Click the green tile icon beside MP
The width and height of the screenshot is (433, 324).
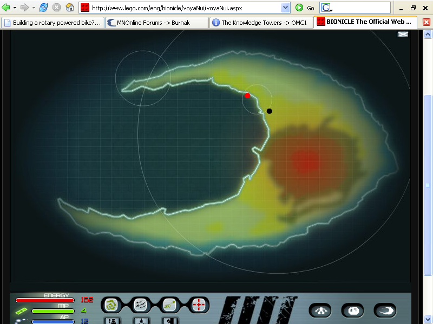tap(21, 312)
